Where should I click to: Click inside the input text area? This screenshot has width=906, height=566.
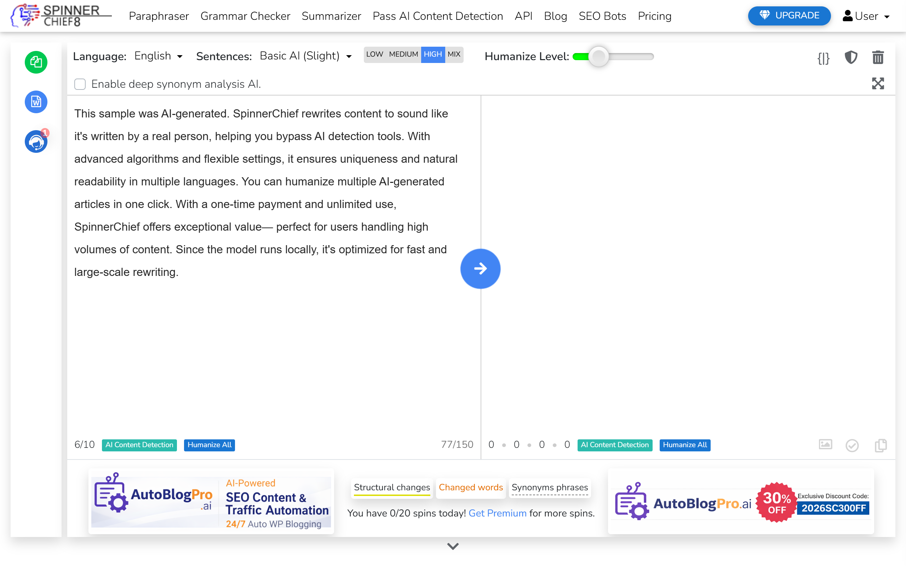point(274,262)
